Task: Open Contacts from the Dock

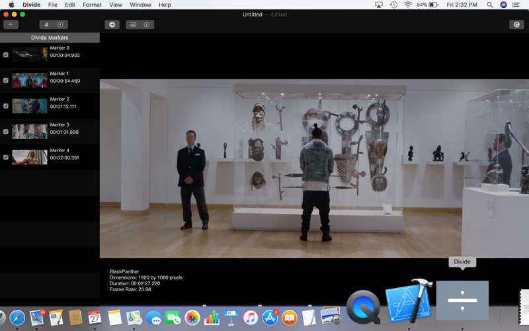Action: (x=75, y=318)
